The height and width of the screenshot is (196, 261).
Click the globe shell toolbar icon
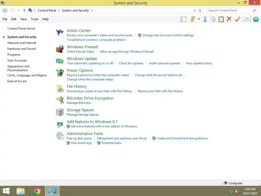(256, 19)
